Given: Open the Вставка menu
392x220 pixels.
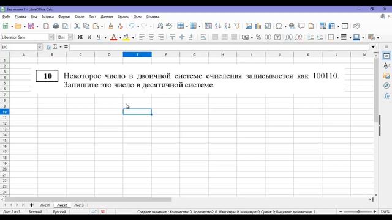Looking at the screenshot, I should [x=48, y=16].
